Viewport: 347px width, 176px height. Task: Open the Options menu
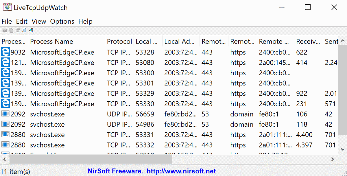point(62,21)
